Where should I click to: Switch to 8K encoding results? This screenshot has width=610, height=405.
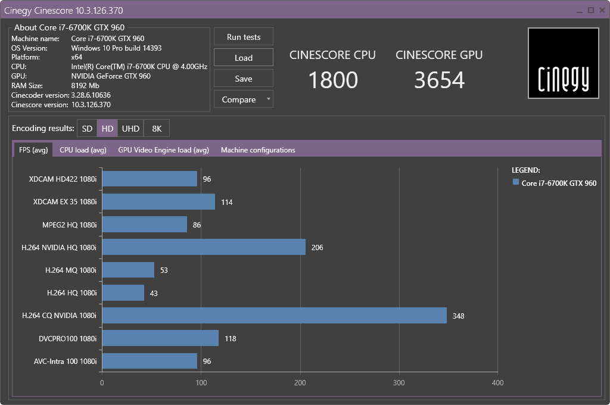tap(157, 129)
